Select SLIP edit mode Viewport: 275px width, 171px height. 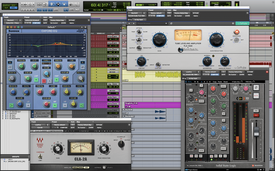pyautogui.click(x=6, y=8)
